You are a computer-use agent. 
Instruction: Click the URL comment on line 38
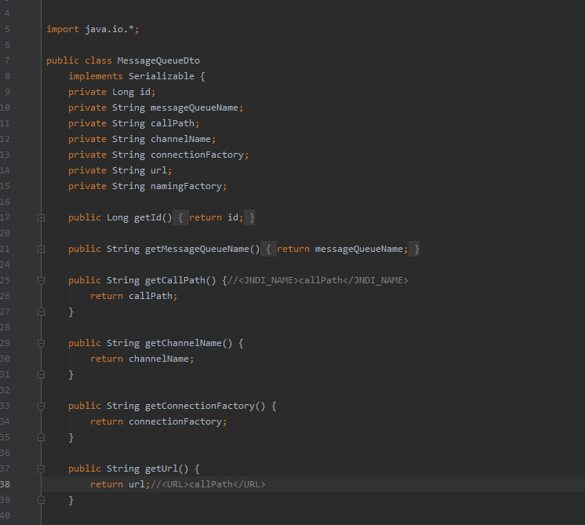(x=208, y=484)
